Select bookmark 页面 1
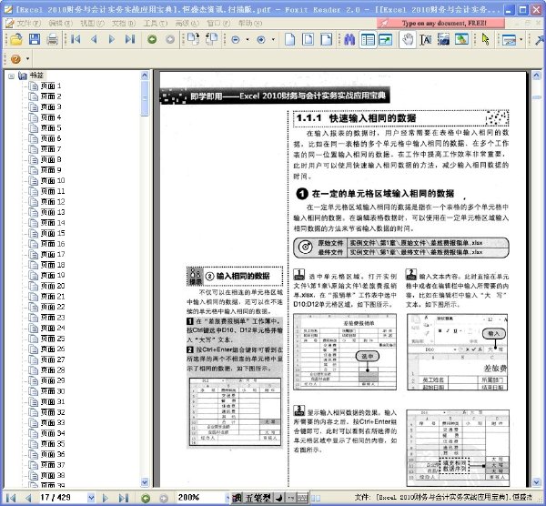 pos(50,86)
